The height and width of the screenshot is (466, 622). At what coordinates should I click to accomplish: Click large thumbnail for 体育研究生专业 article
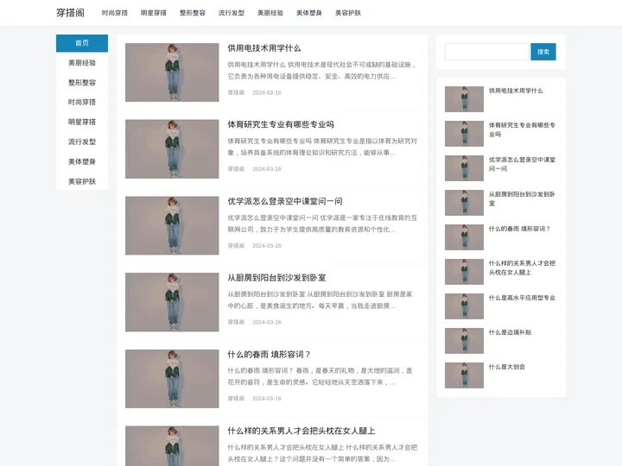pos(172,149)
